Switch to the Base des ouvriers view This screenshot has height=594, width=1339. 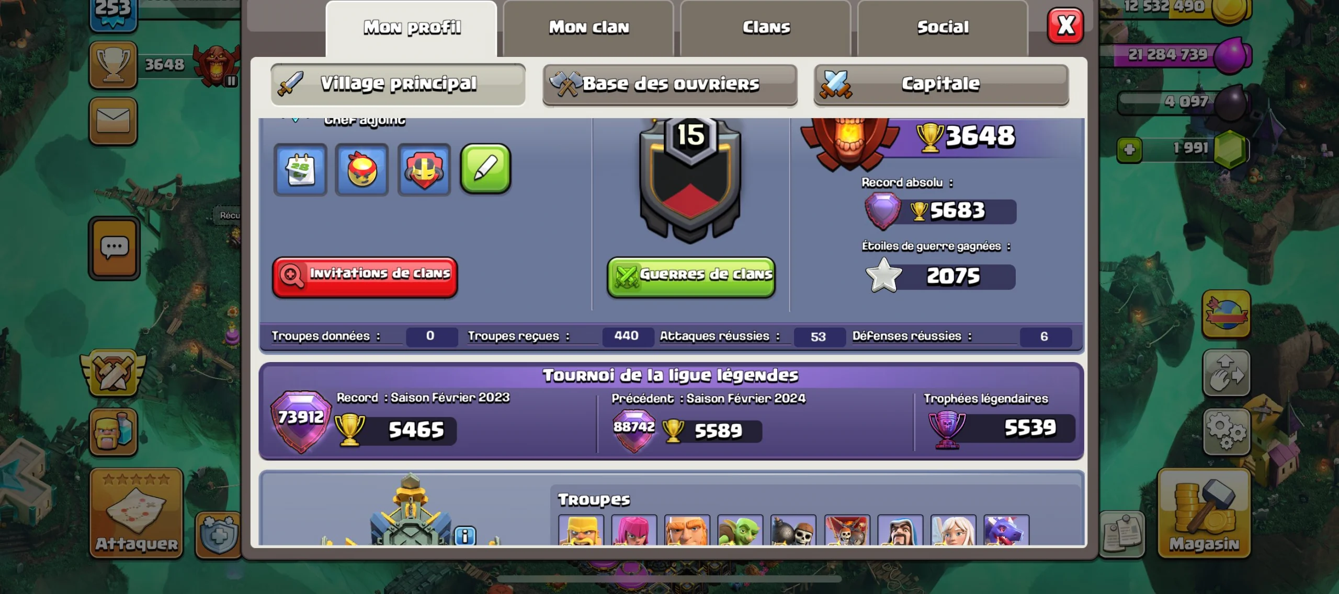pyautogui.click(x=670, y=84)
